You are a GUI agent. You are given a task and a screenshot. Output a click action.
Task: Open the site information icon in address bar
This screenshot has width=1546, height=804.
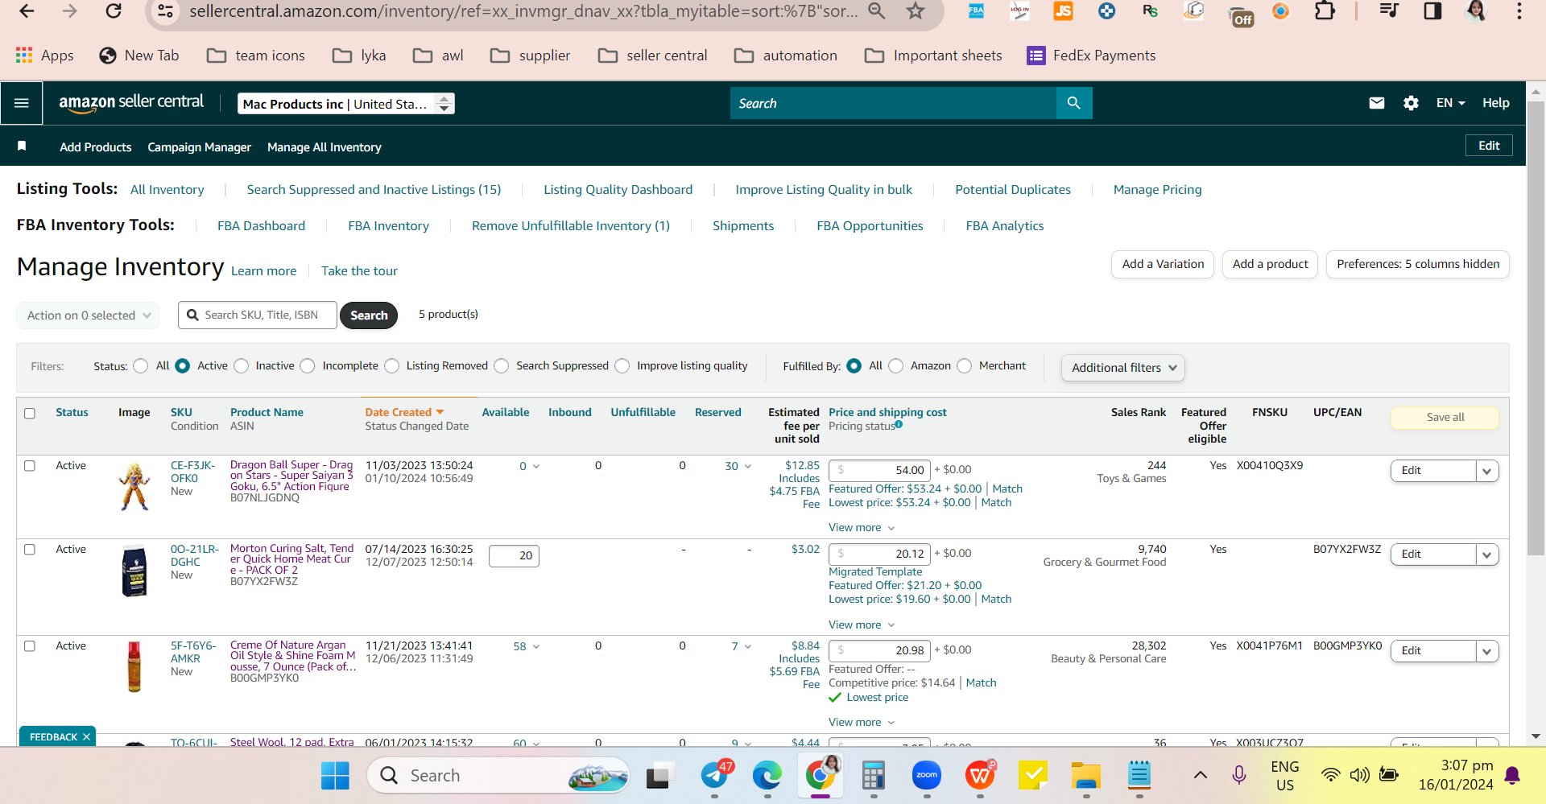(x=165, y=11)
